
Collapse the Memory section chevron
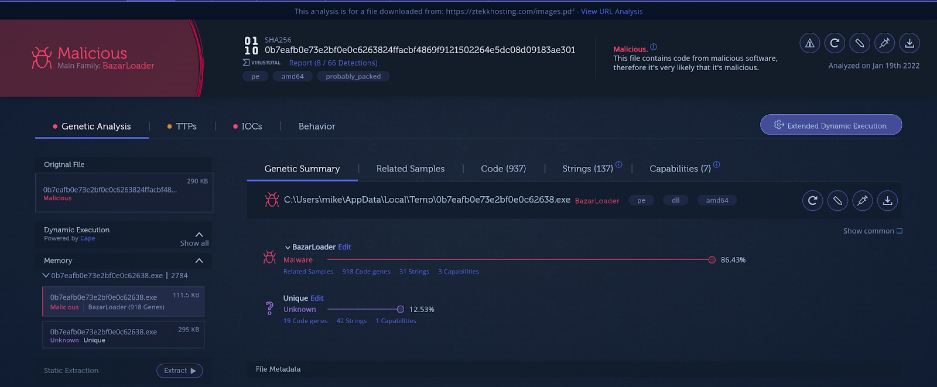[x=199, y=261]
